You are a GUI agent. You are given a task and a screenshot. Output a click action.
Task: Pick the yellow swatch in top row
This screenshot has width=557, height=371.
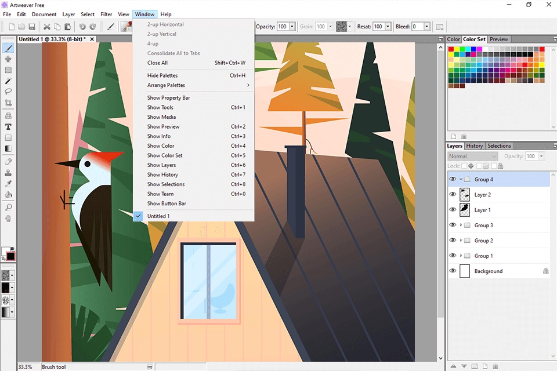(x=457, y=49)
